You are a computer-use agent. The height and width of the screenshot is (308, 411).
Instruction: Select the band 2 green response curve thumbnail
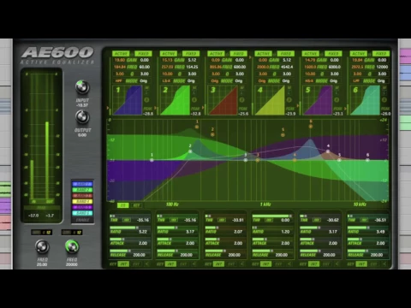[175, 100]
